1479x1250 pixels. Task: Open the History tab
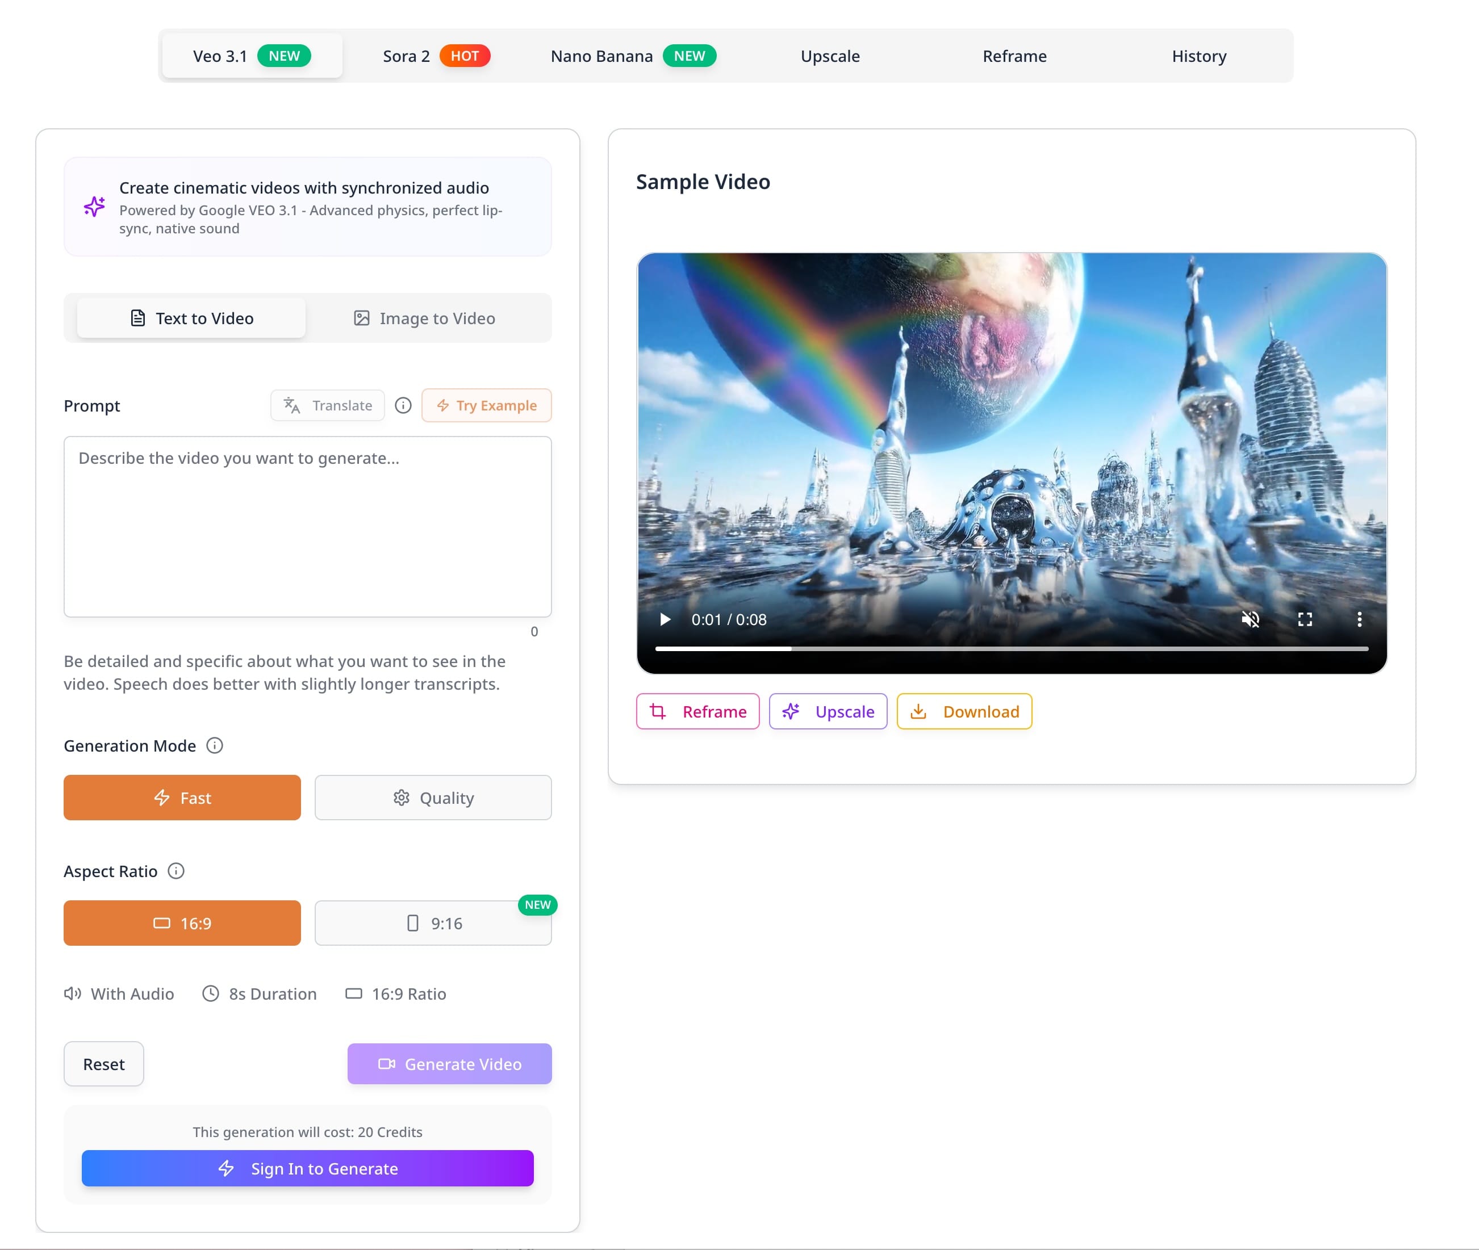pyautogui.click(x=1198, y=56)
